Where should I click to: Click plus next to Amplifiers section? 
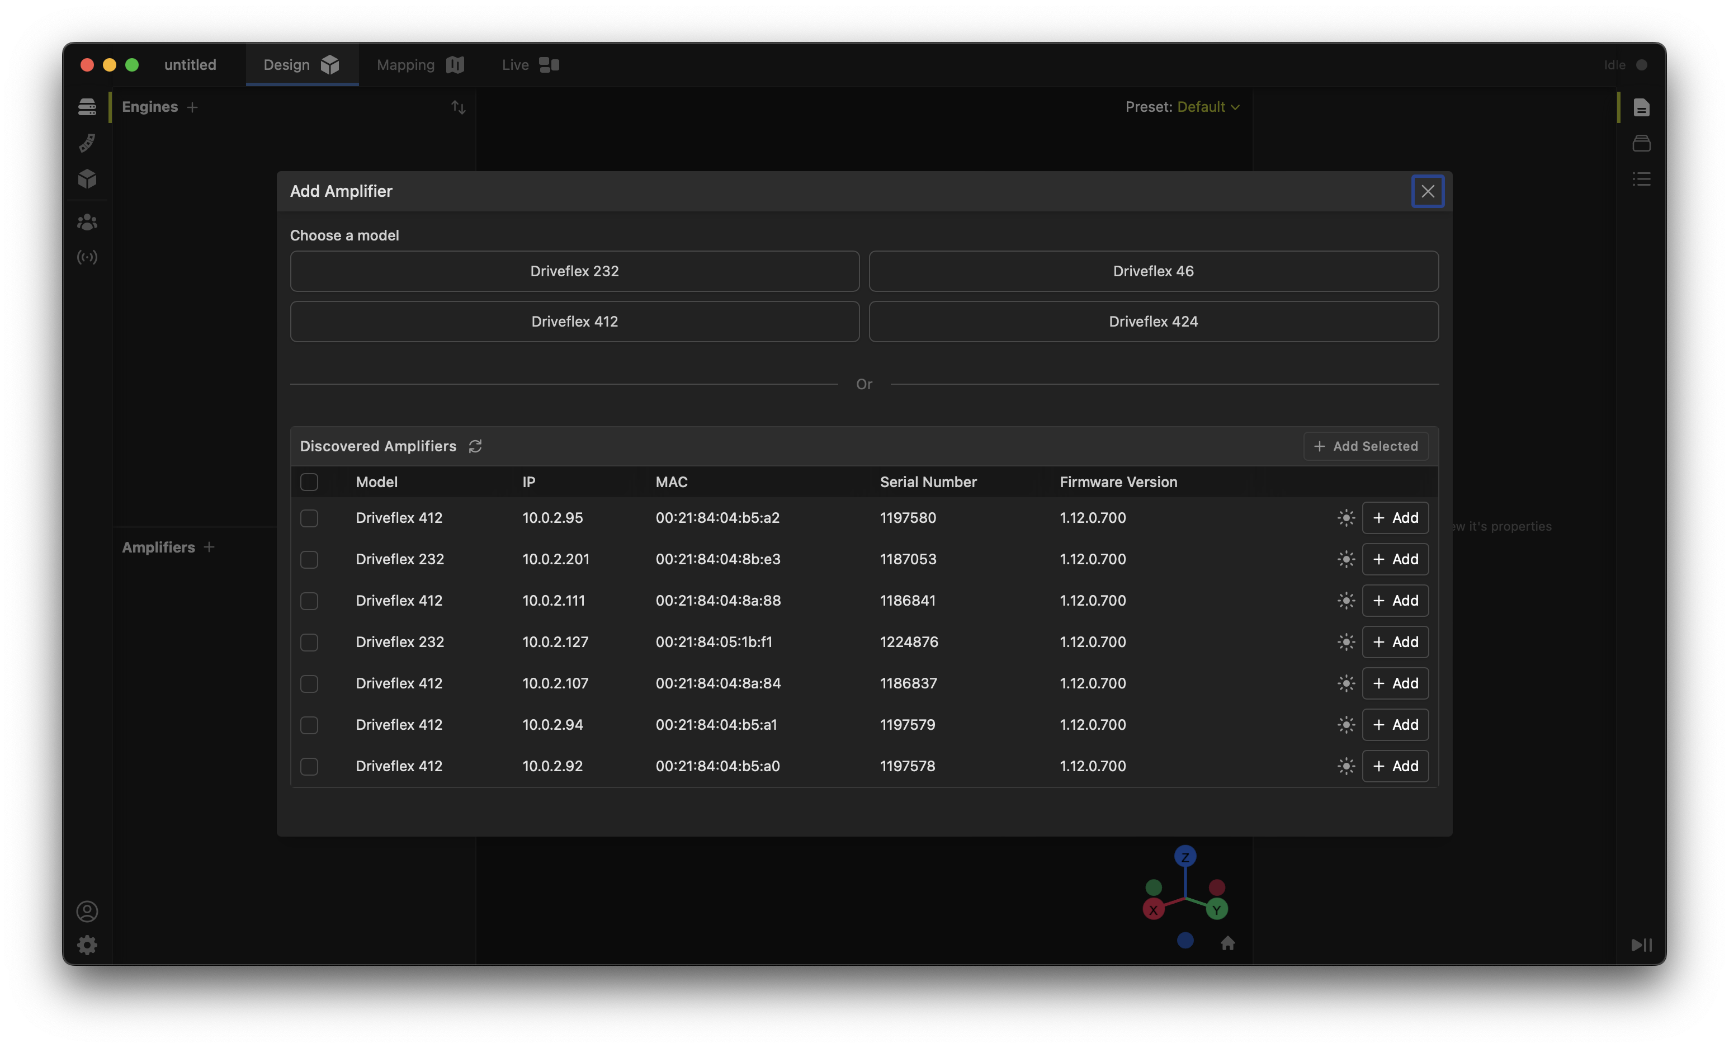tap(209, 547)
